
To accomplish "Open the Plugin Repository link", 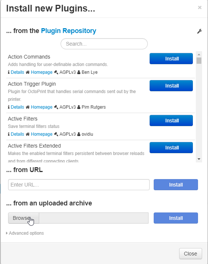I will pyautogui.click(x=69, y=31).
